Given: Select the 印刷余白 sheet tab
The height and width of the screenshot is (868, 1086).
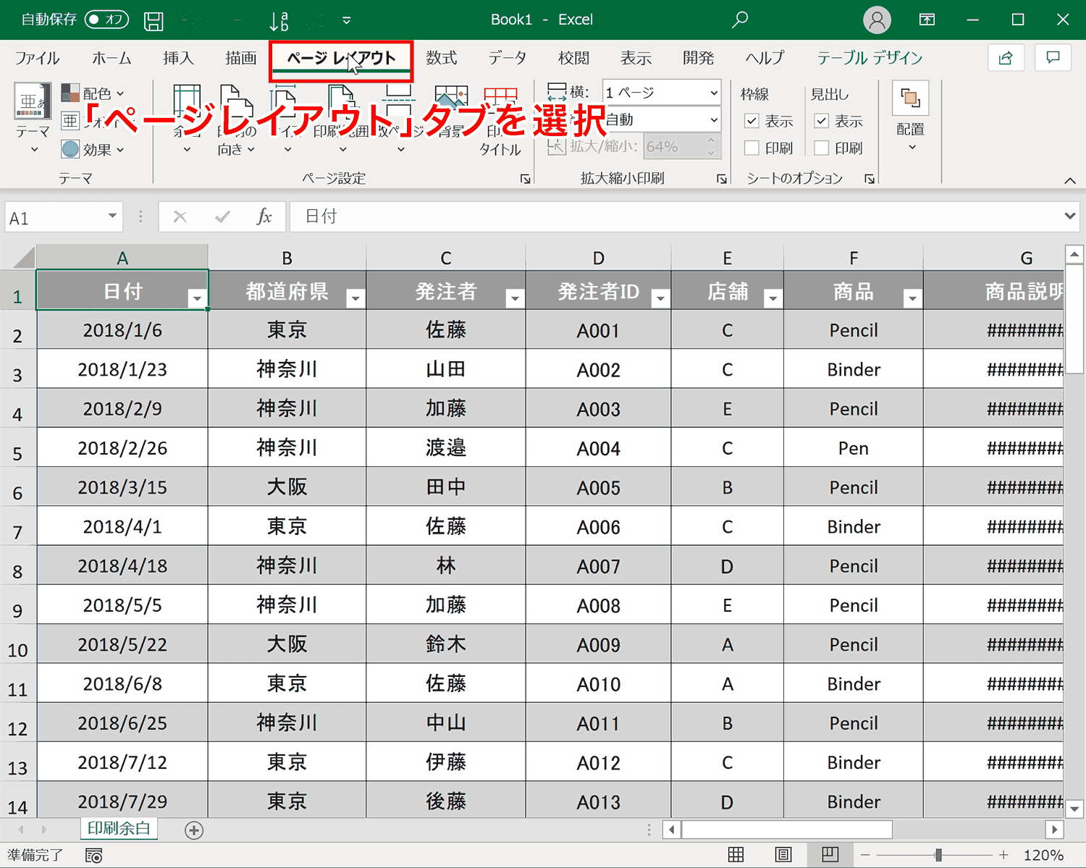Looking at the screenshot, I should [x=119, y=828].
